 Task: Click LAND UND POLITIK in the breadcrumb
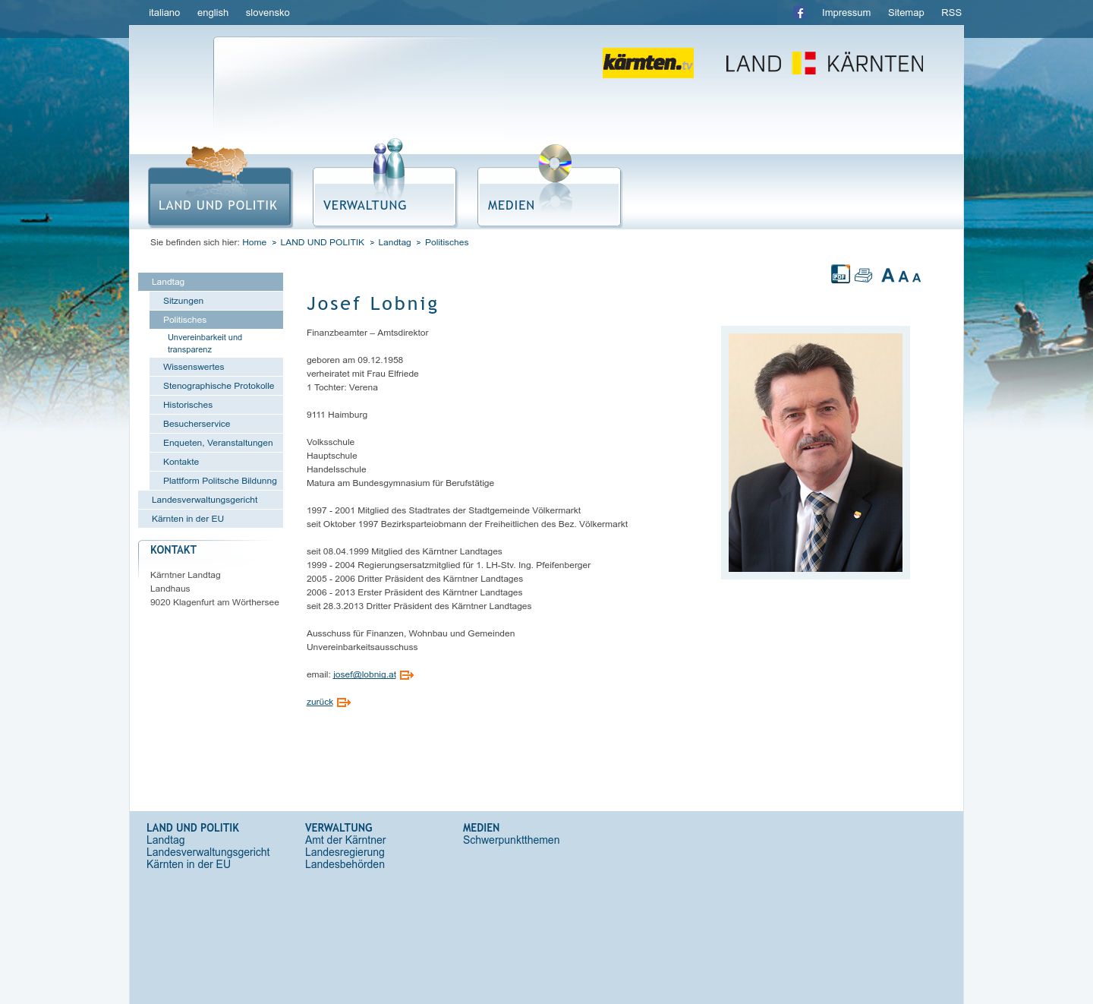tap(322, 242)
